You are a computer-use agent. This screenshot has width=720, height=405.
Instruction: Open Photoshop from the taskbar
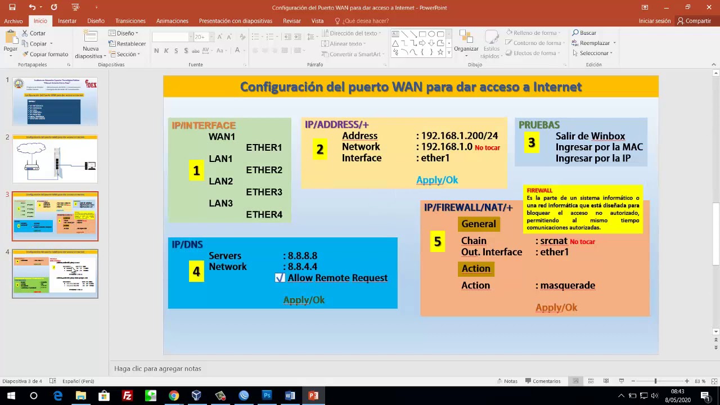(x=267, y=396)
